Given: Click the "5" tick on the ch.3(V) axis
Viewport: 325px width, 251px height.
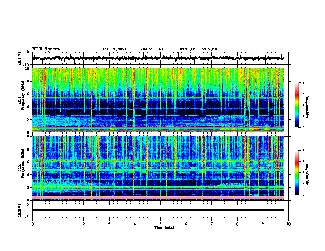Looking at the screenshot, I should tap(28, 204).
